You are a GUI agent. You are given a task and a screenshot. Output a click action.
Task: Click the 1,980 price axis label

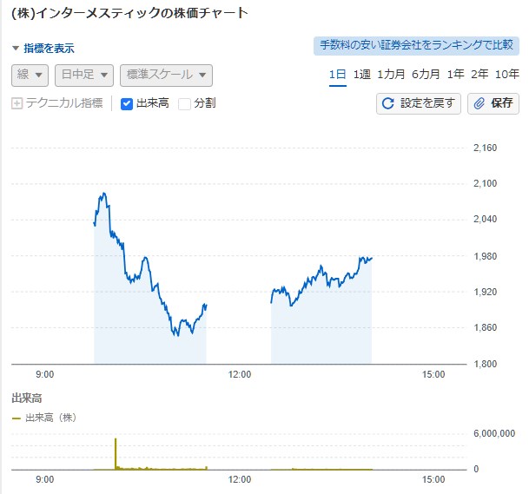[485, 256]
